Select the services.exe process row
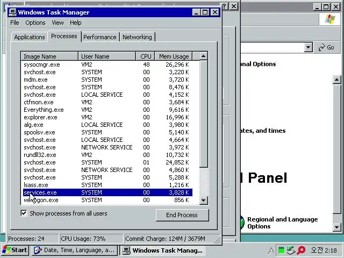The width and height of the screenshot is (344, 258). click(107, 192)
